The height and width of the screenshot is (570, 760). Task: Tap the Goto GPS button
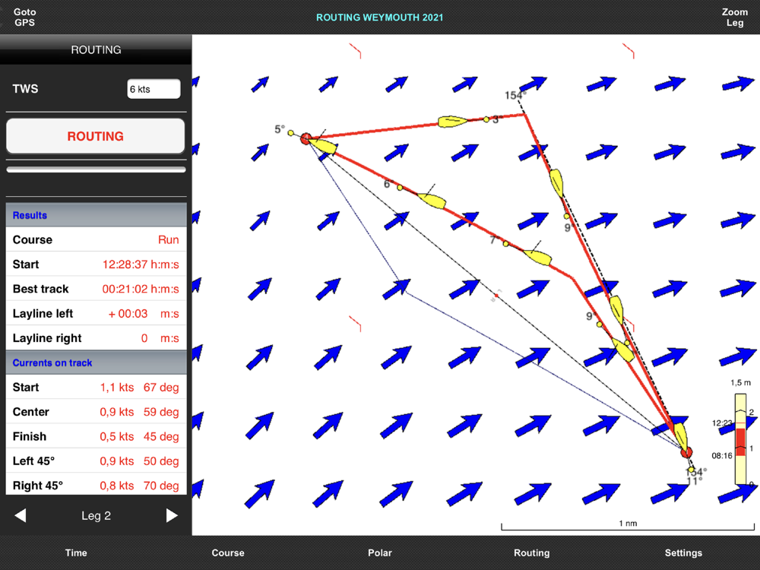pos(24,17)
